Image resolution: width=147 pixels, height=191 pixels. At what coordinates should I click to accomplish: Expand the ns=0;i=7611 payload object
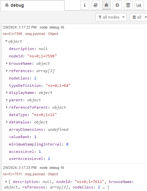6,182
